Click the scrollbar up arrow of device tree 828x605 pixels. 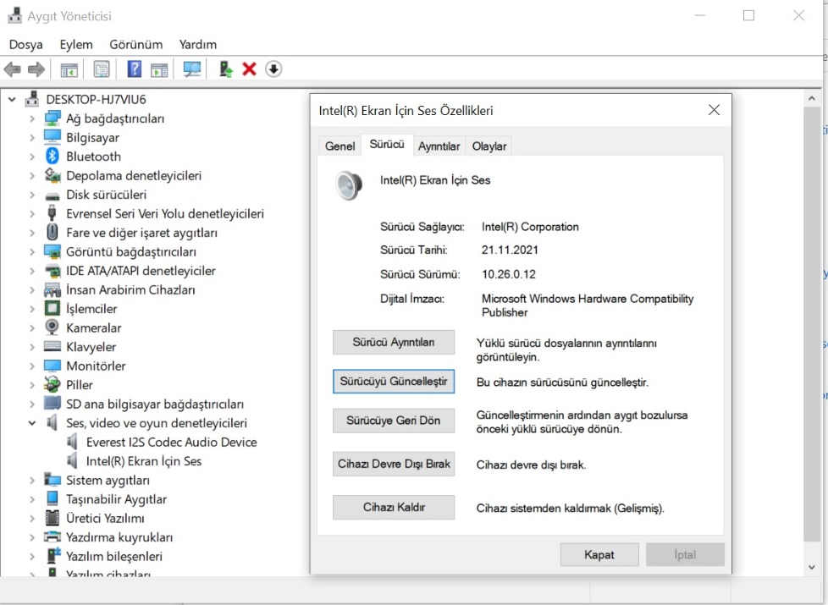[812, 99]
